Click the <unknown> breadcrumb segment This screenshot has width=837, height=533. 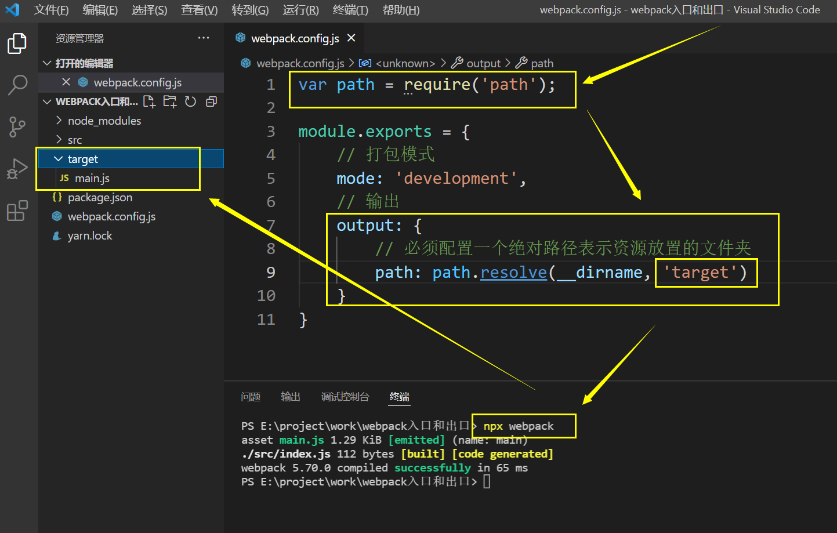pos(405,63)
